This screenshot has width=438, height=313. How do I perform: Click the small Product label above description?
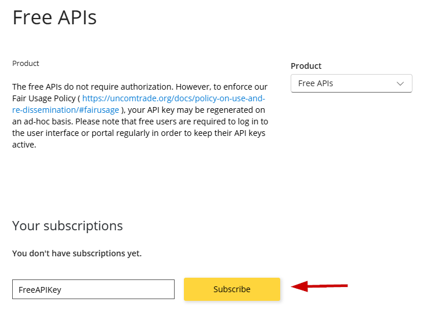[26, 63]
